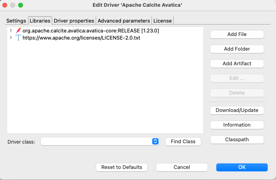Expand the LICENSE-2.0.txt tree node
Viewport: 276px width, 180px height.
coord(11,37)
